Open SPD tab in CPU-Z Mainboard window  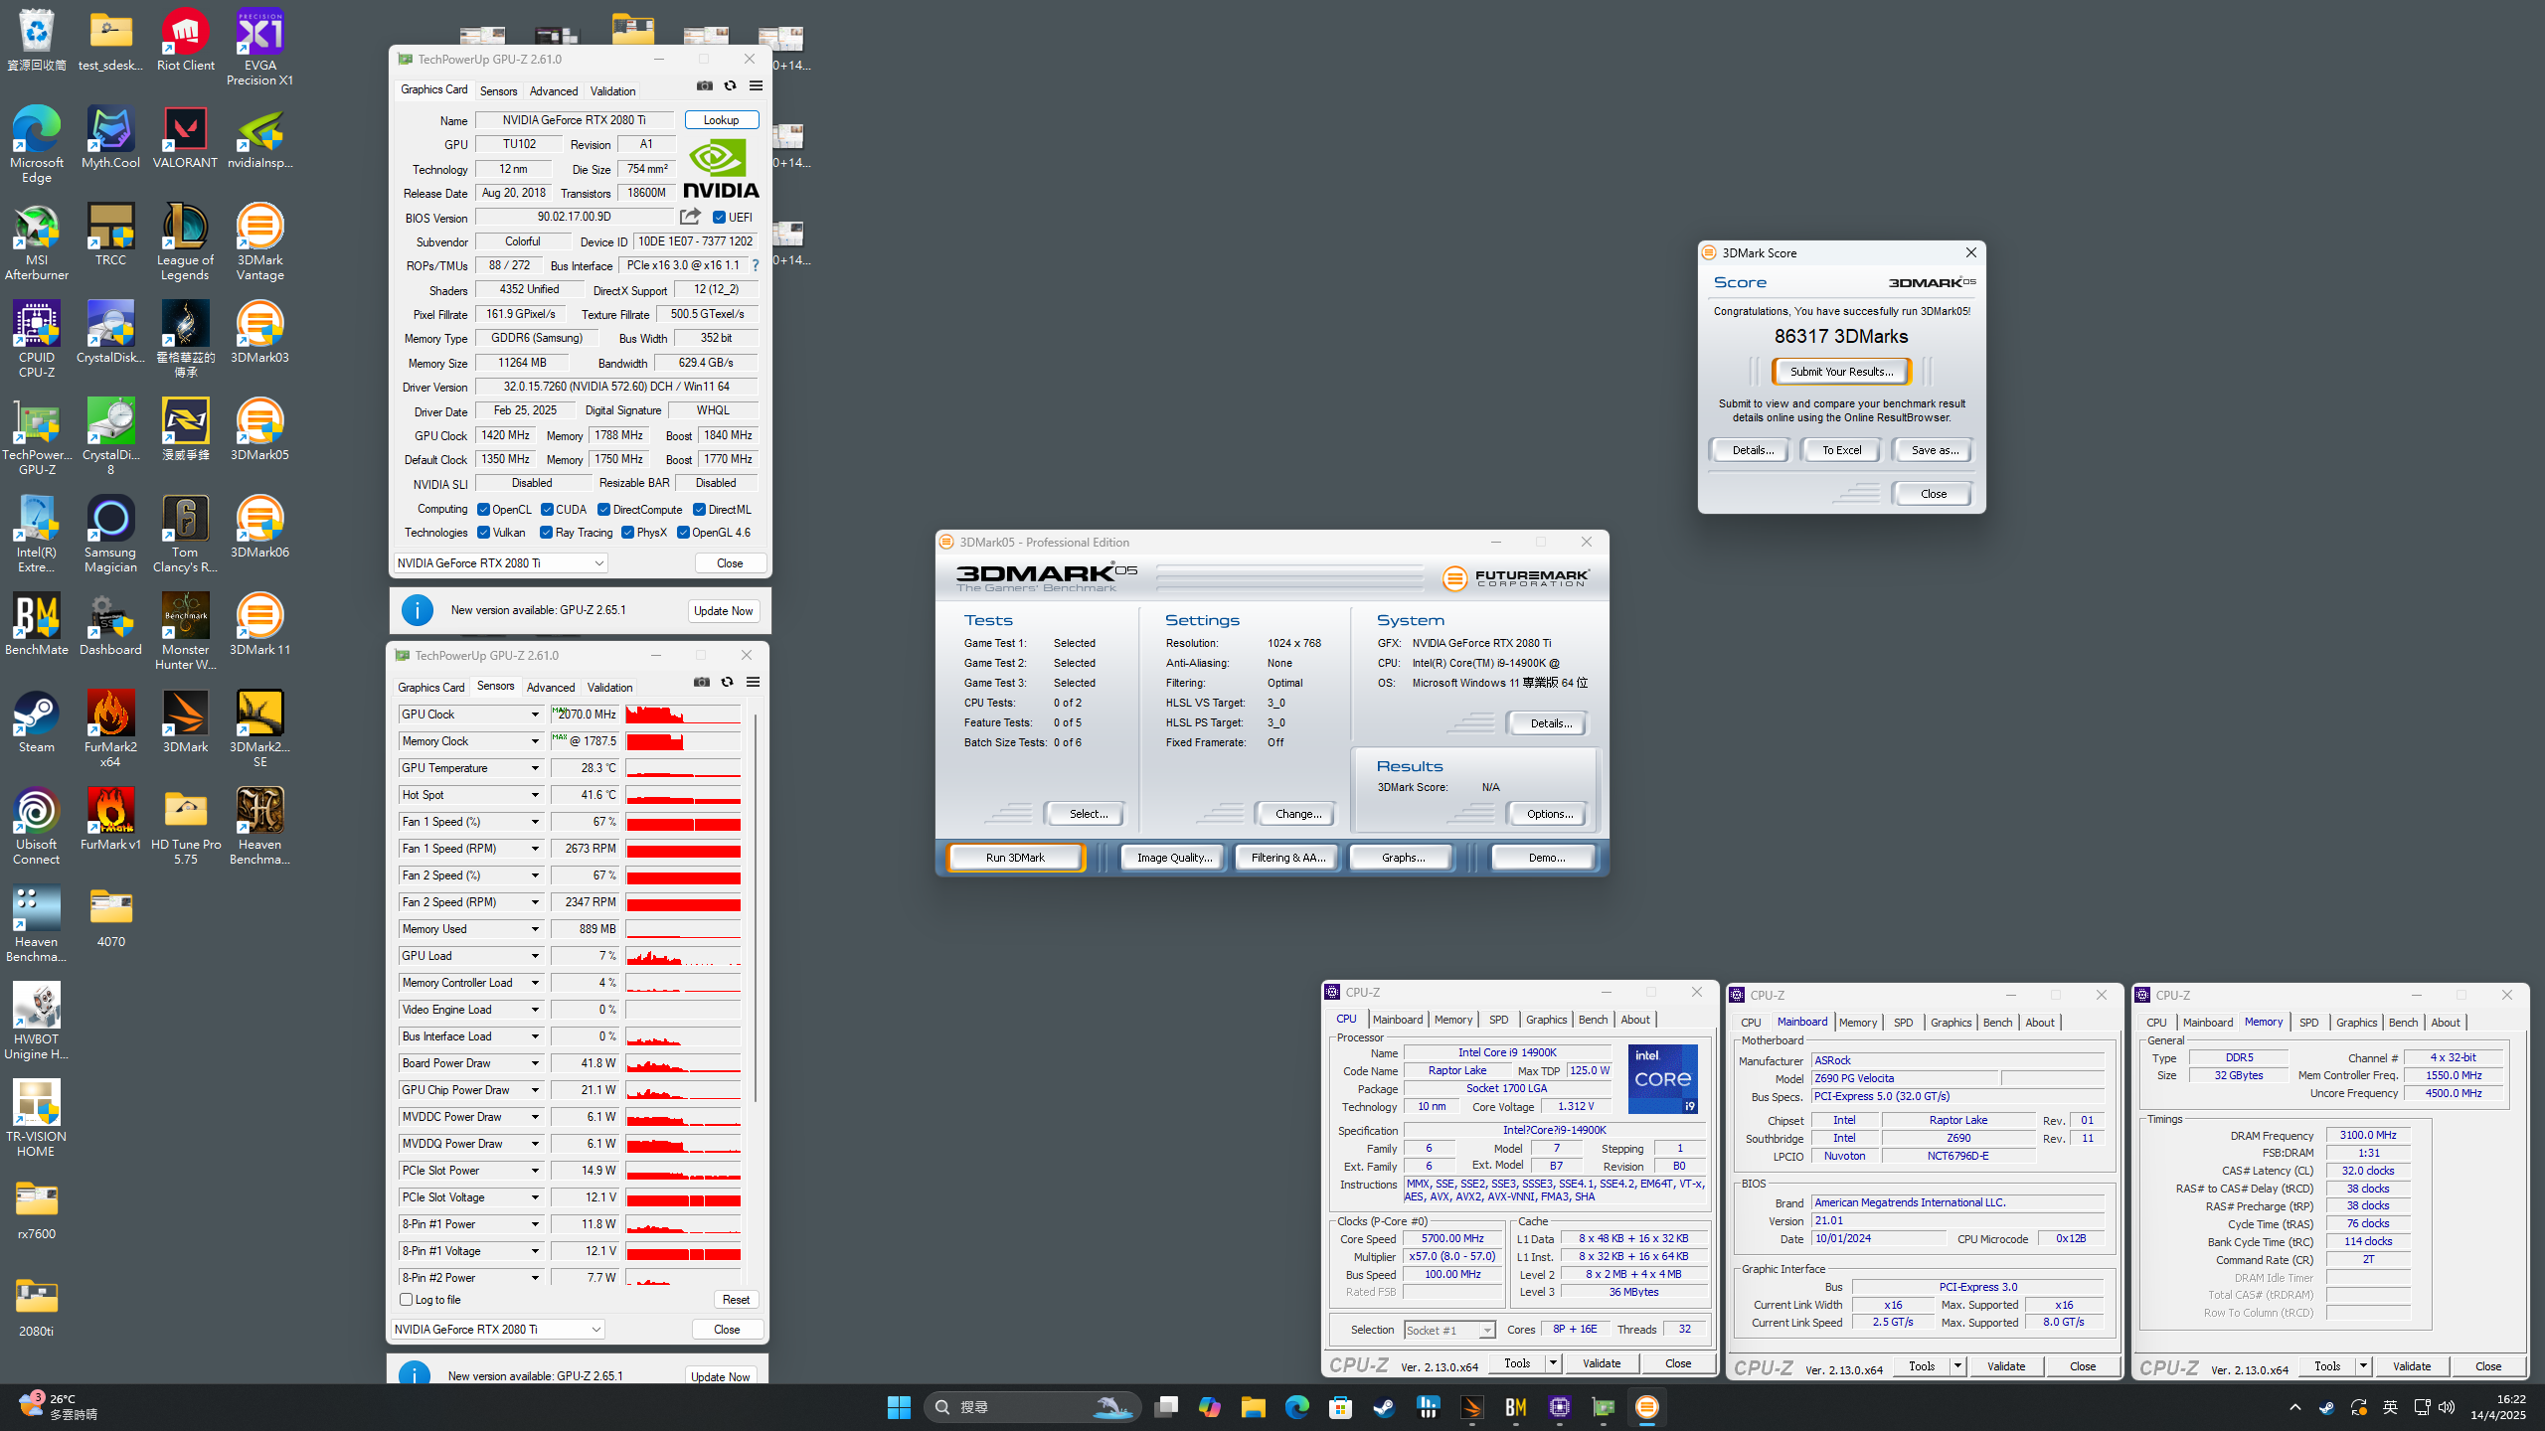[x=1903, y=1023]
